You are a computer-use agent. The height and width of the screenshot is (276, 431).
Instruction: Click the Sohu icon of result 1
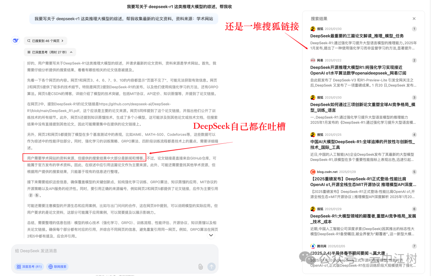pos(313,29)
